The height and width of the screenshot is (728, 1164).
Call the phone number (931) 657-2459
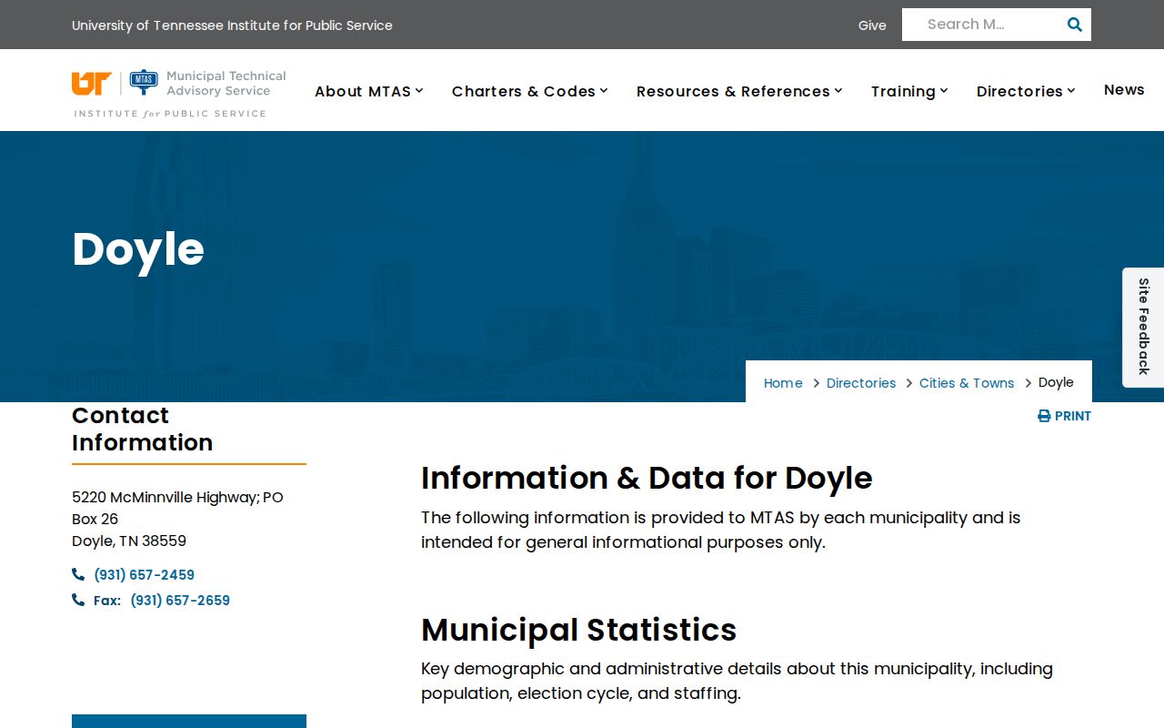(x=144, y=575)
